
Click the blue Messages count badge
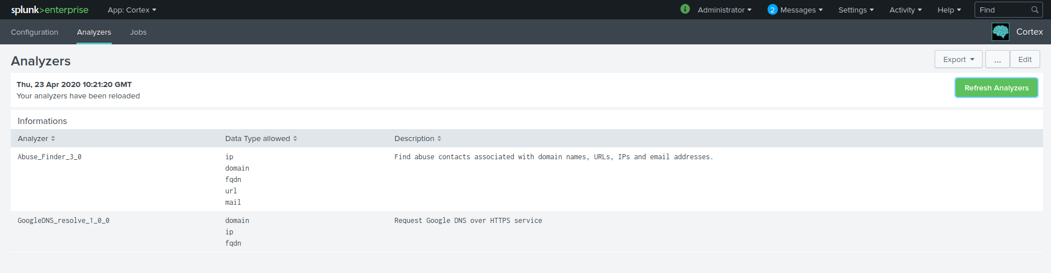coord(772,10)
